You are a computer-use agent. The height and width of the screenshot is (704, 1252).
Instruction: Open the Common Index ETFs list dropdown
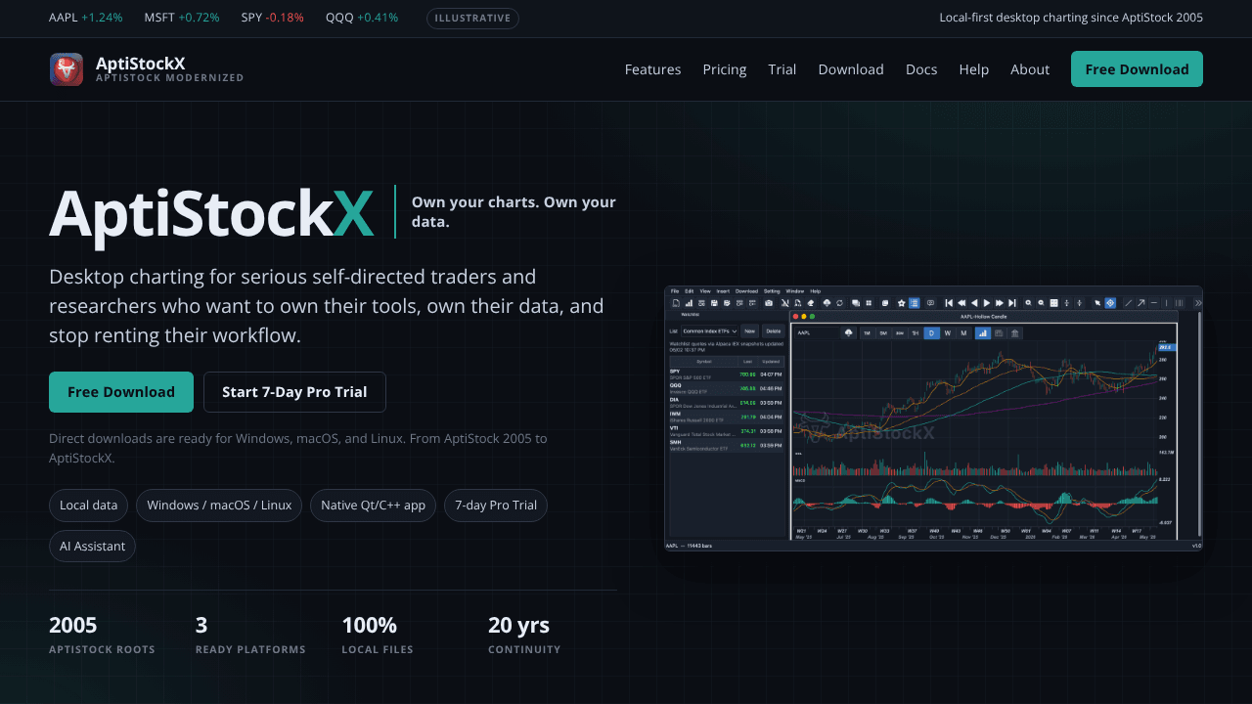pyautogui.click(x=709, y=331)
